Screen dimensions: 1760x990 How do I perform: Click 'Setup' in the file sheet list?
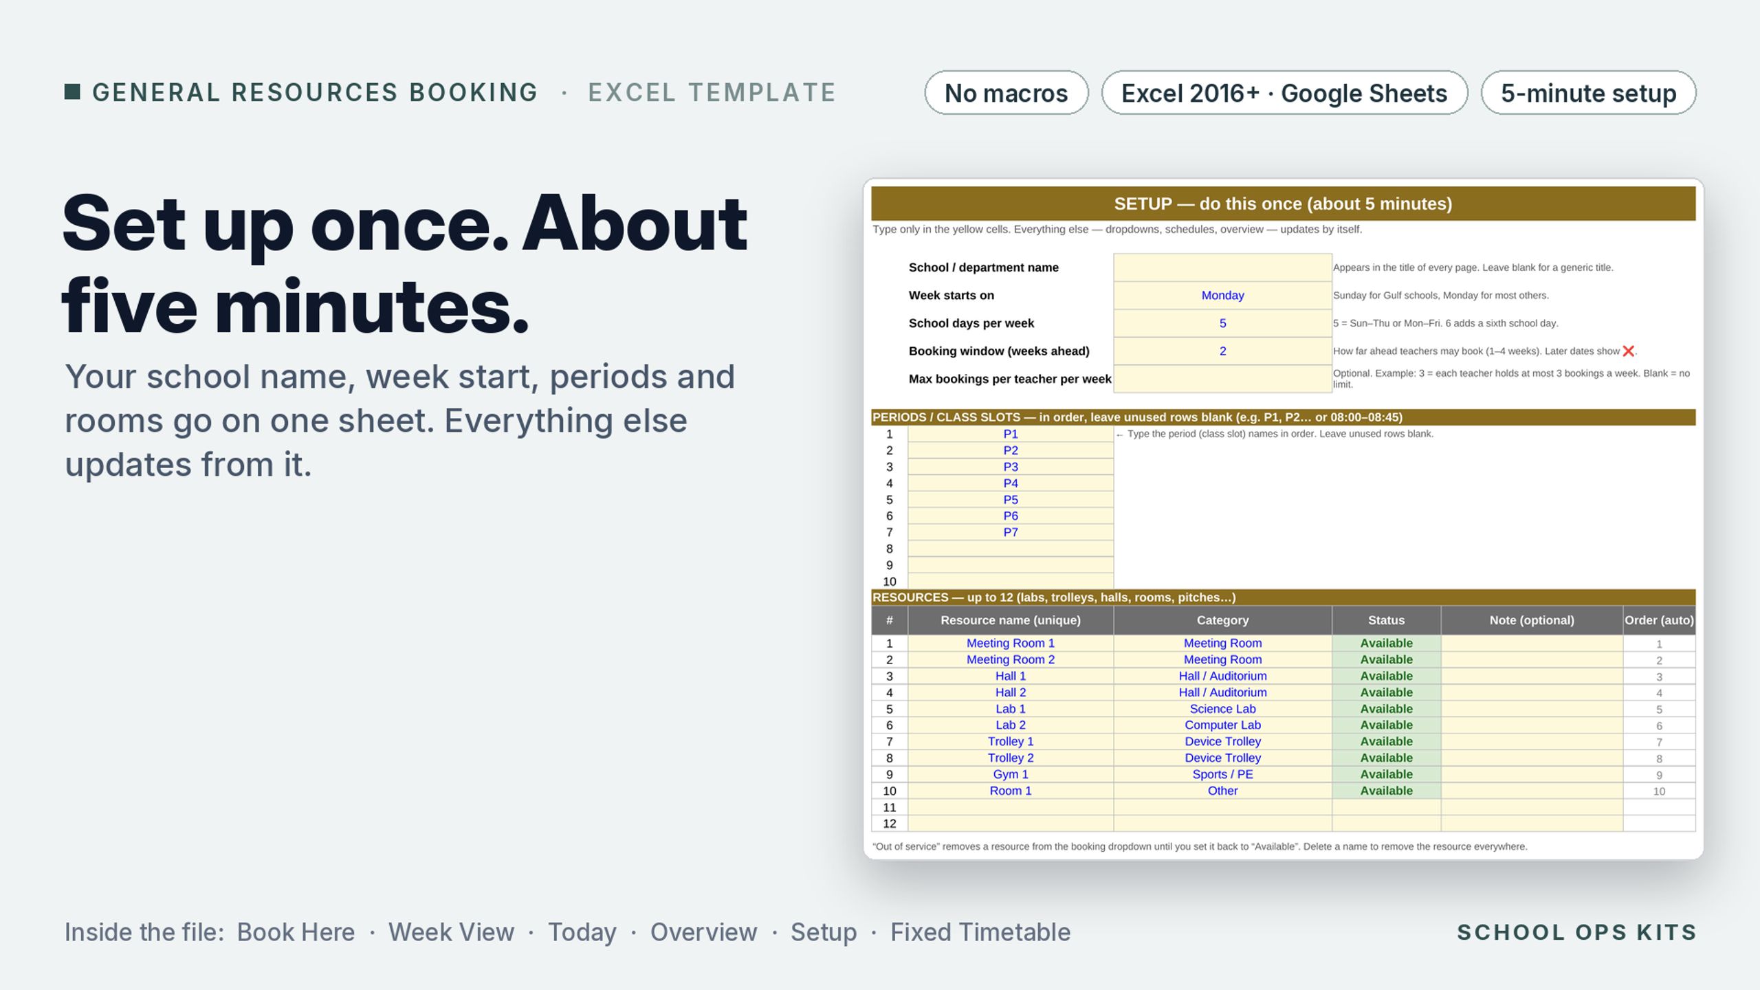point(824,933)
